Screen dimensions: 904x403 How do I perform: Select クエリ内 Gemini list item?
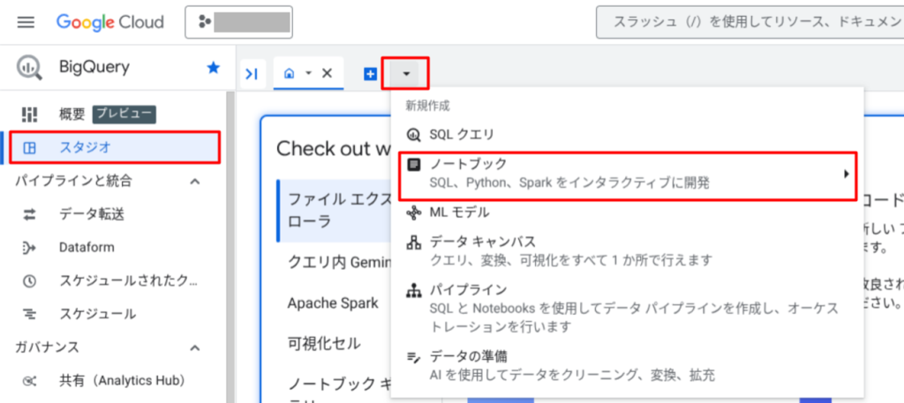coord(340,263)
